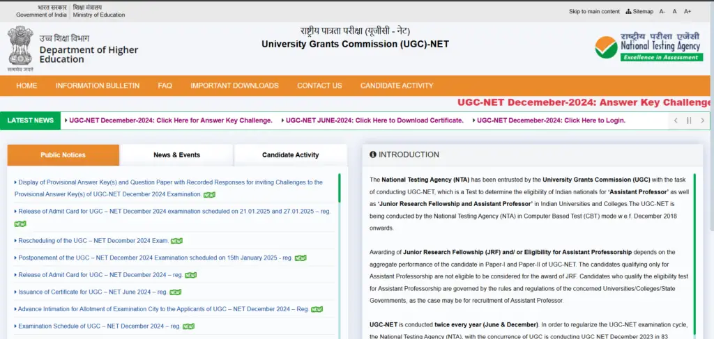Click the Government of India emblem logo
Image resolution: width=714 pixels, height=339 pixels.
click(20, 49)
